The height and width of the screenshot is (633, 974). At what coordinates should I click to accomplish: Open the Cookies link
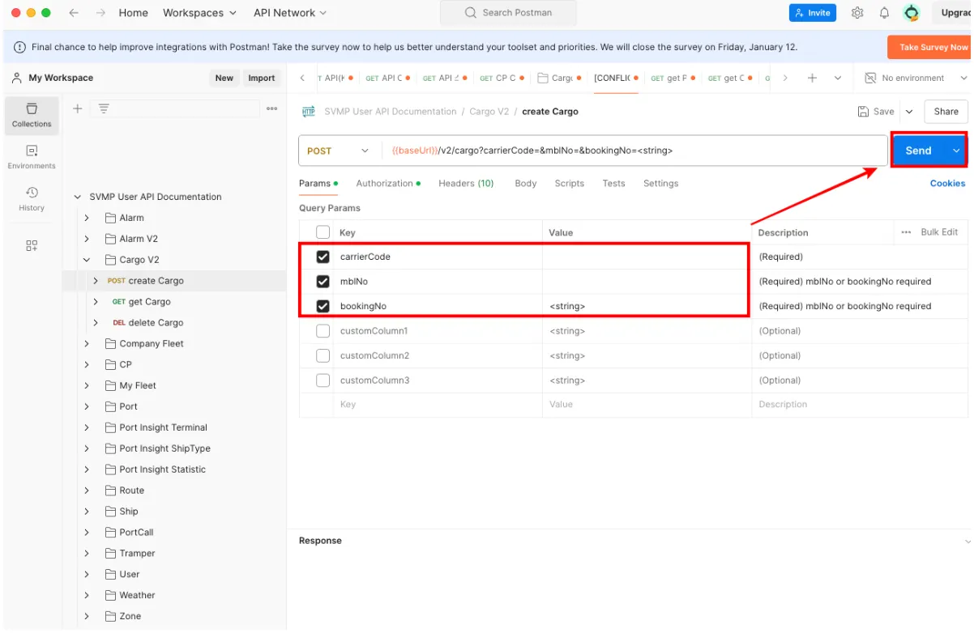[x=946, y=184]
